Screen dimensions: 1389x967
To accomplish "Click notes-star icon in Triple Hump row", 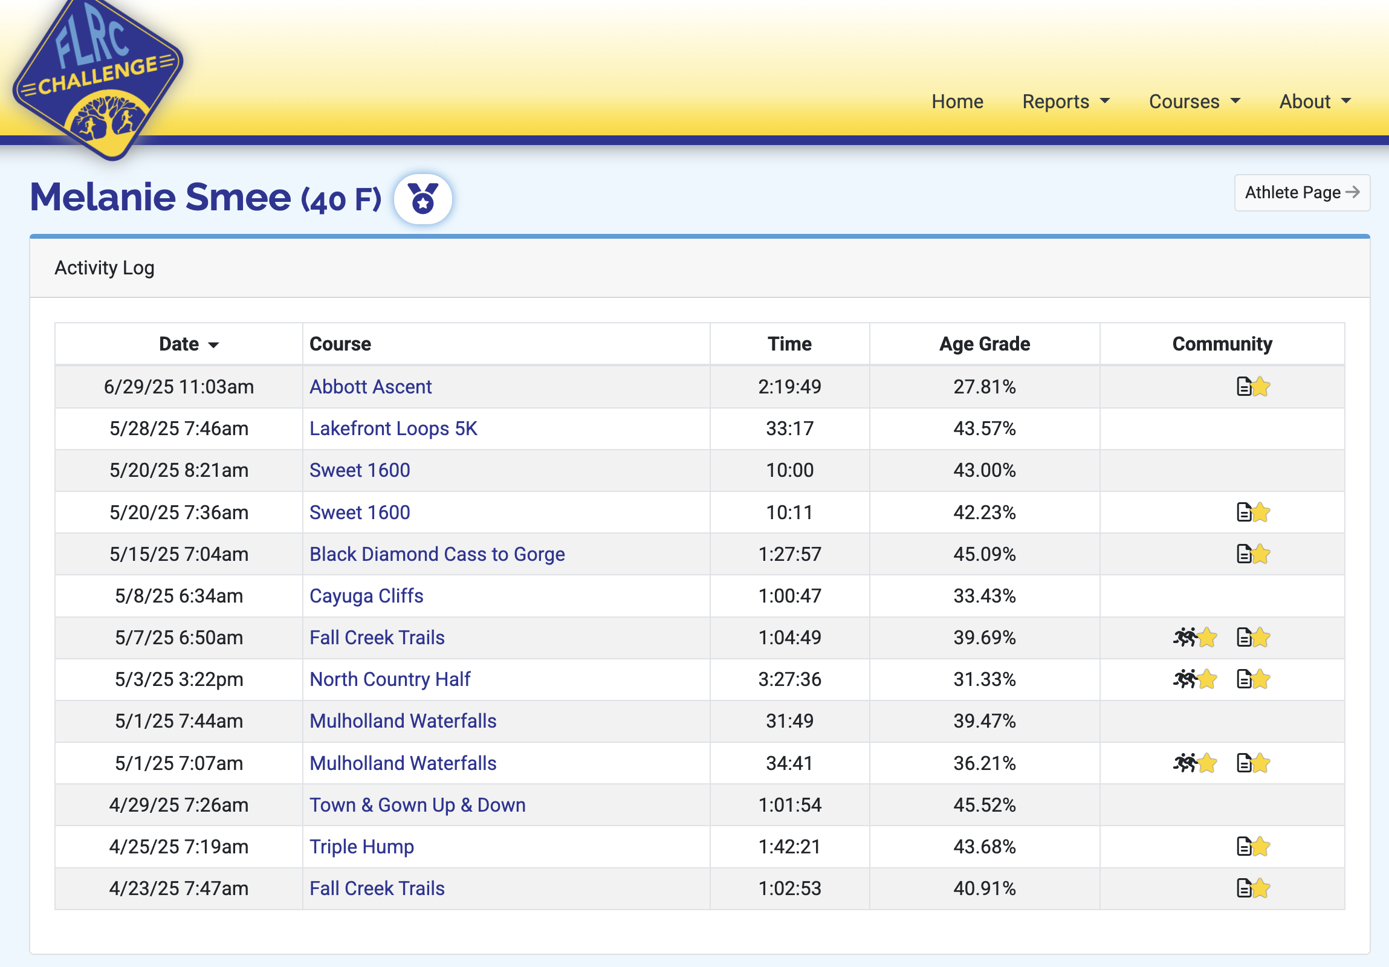I will pyautogui.click(x=1253, y=847).
